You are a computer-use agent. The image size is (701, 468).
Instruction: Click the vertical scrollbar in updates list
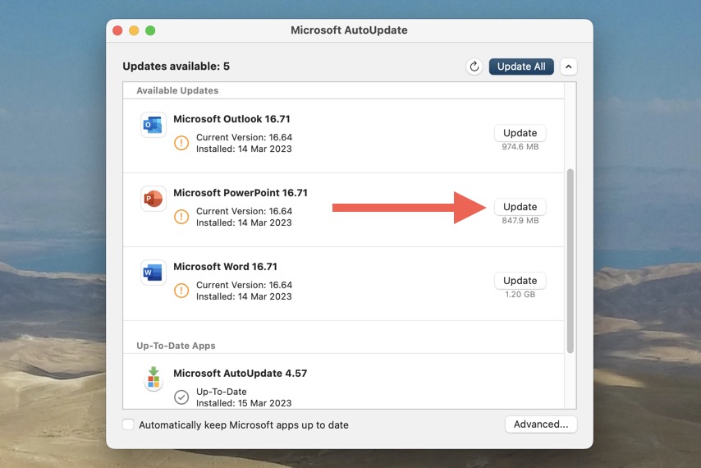click(x=570, y=261)
